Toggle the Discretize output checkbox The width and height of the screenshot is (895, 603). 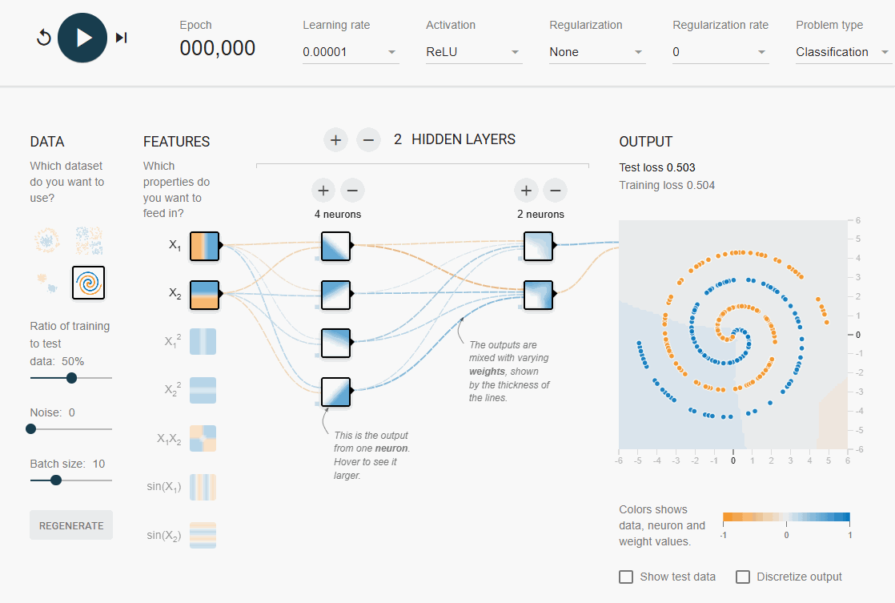click(743, 577)
